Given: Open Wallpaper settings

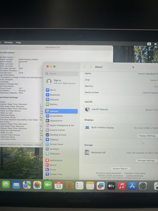Looking at the screenshot, I should pyautogui.click(x=53, y=153).
